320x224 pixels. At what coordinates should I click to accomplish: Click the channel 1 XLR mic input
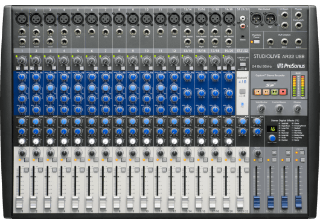[22, 19]
